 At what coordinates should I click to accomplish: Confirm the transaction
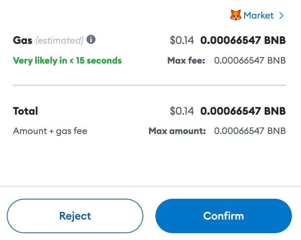(x=223, y=216)
